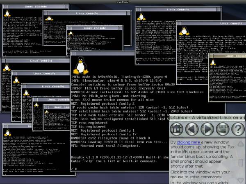Click 'mice: PS/2 mouse device' line
Image resolution: width=246 pixels, height=184 pixels.
[x=112, y=100]
